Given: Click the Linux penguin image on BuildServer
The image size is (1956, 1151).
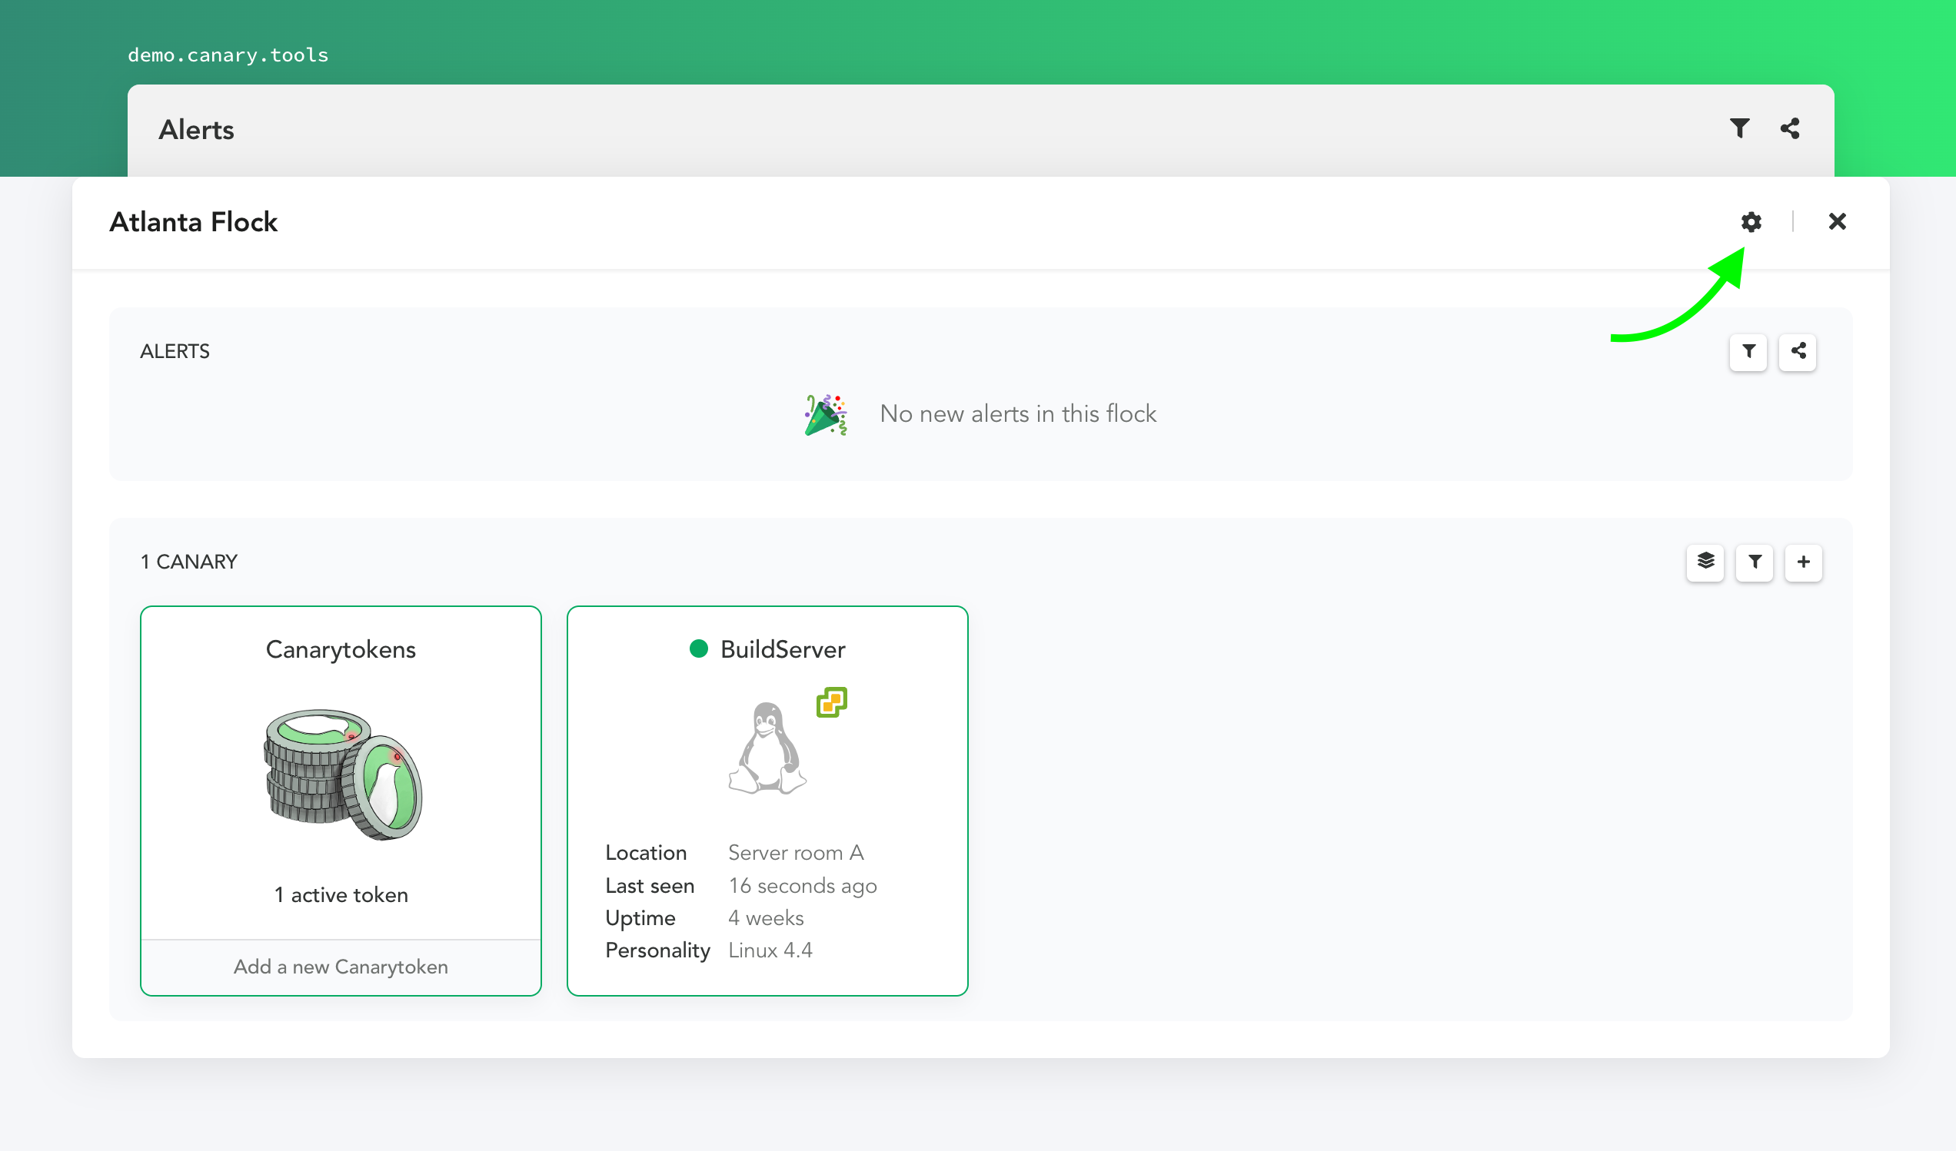Looking at the screenshot, I should (x=767, y=748).
